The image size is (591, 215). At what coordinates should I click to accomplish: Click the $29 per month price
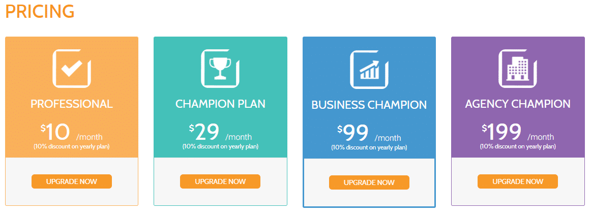pos(220,133)
